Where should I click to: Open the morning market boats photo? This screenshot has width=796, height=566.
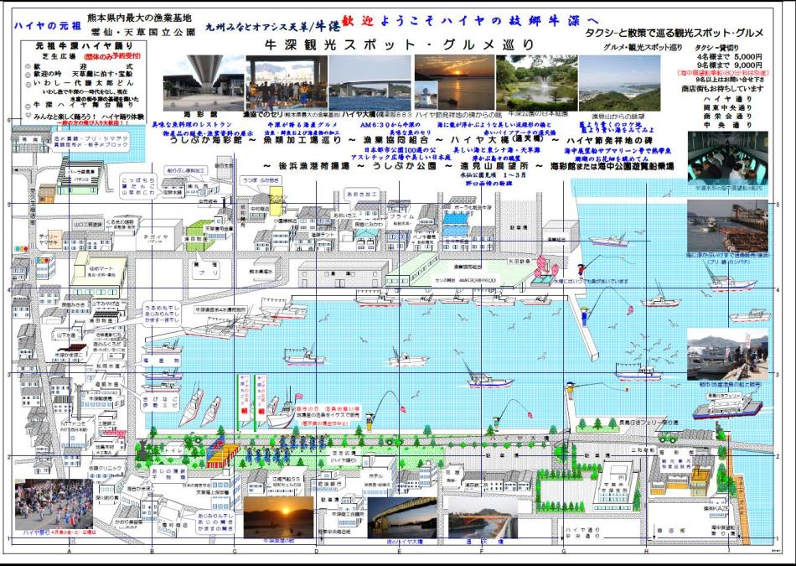(x=727, y=355)
